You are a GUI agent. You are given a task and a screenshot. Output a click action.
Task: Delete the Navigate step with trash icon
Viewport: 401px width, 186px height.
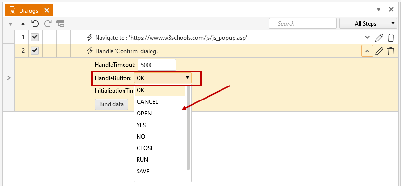391,37
